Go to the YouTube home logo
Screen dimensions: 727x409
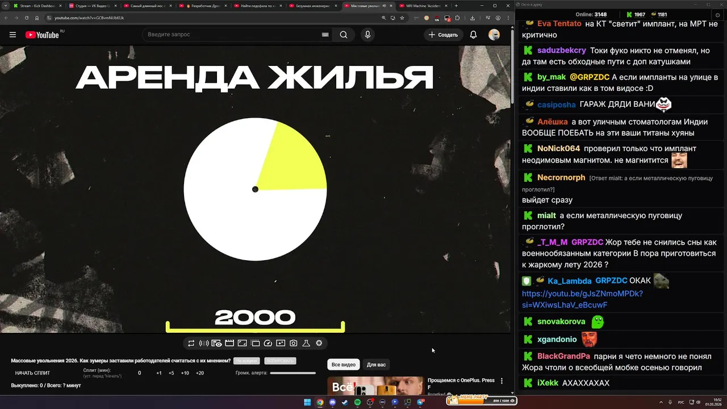pyautogui.click(x=42, y=35)
